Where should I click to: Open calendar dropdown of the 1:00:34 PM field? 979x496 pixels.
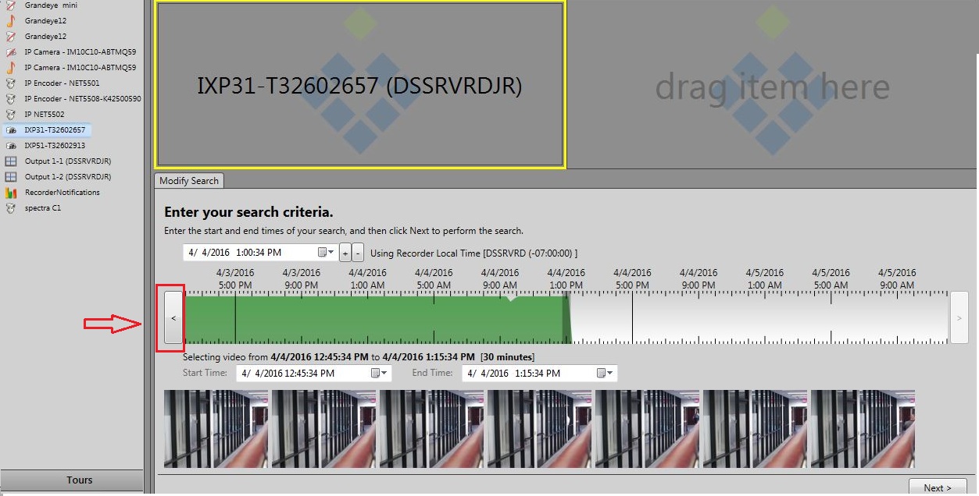326,253
